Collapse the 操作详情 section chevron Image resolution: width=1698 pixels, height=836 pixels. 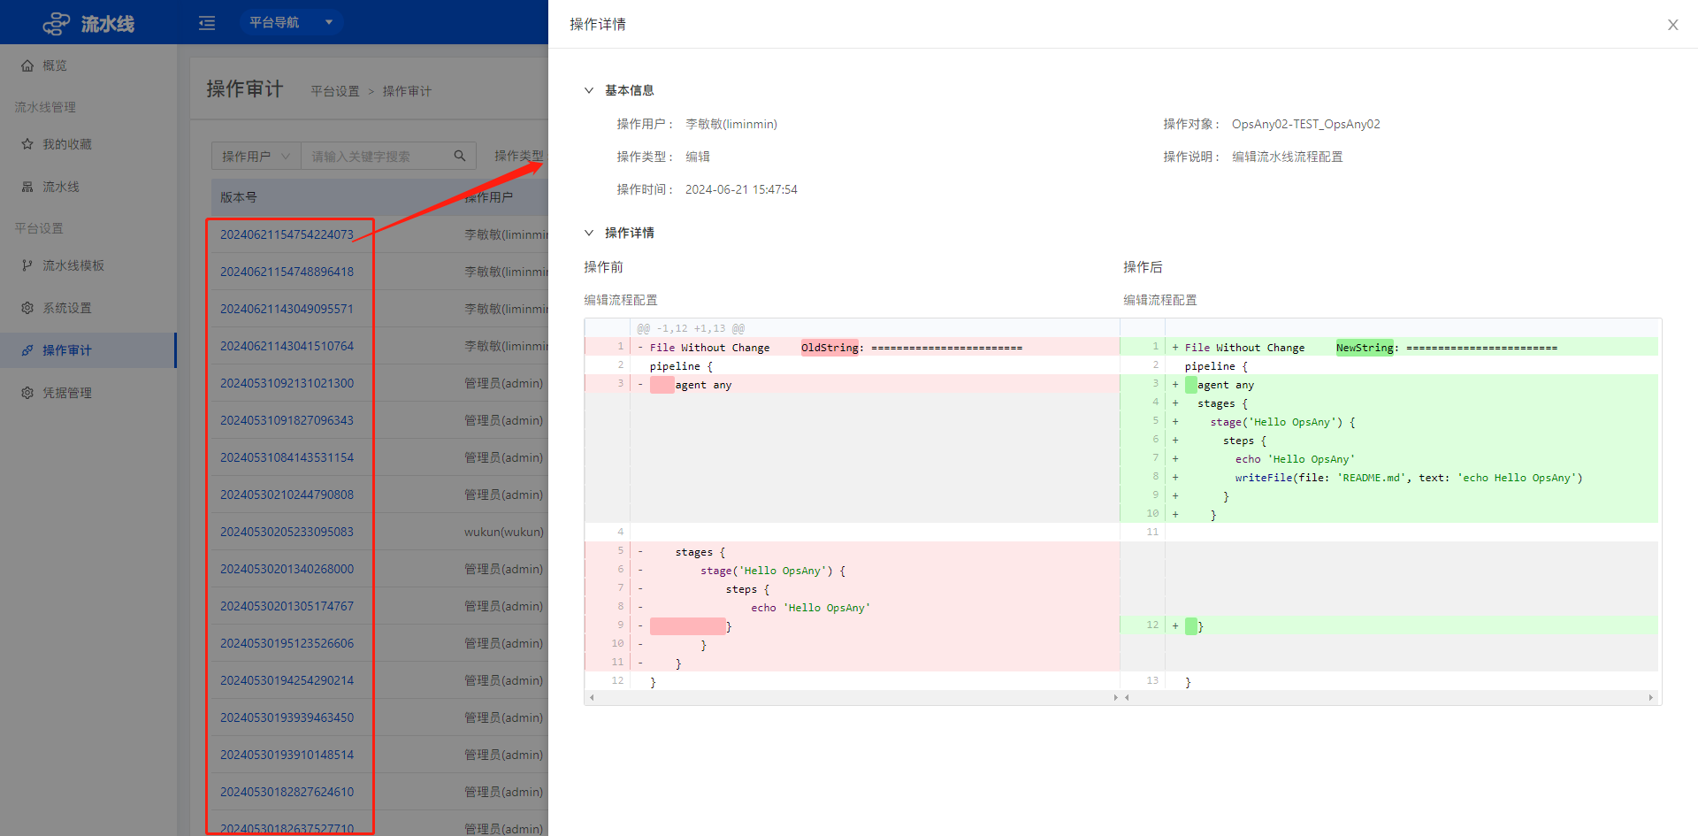click(589, 233)
